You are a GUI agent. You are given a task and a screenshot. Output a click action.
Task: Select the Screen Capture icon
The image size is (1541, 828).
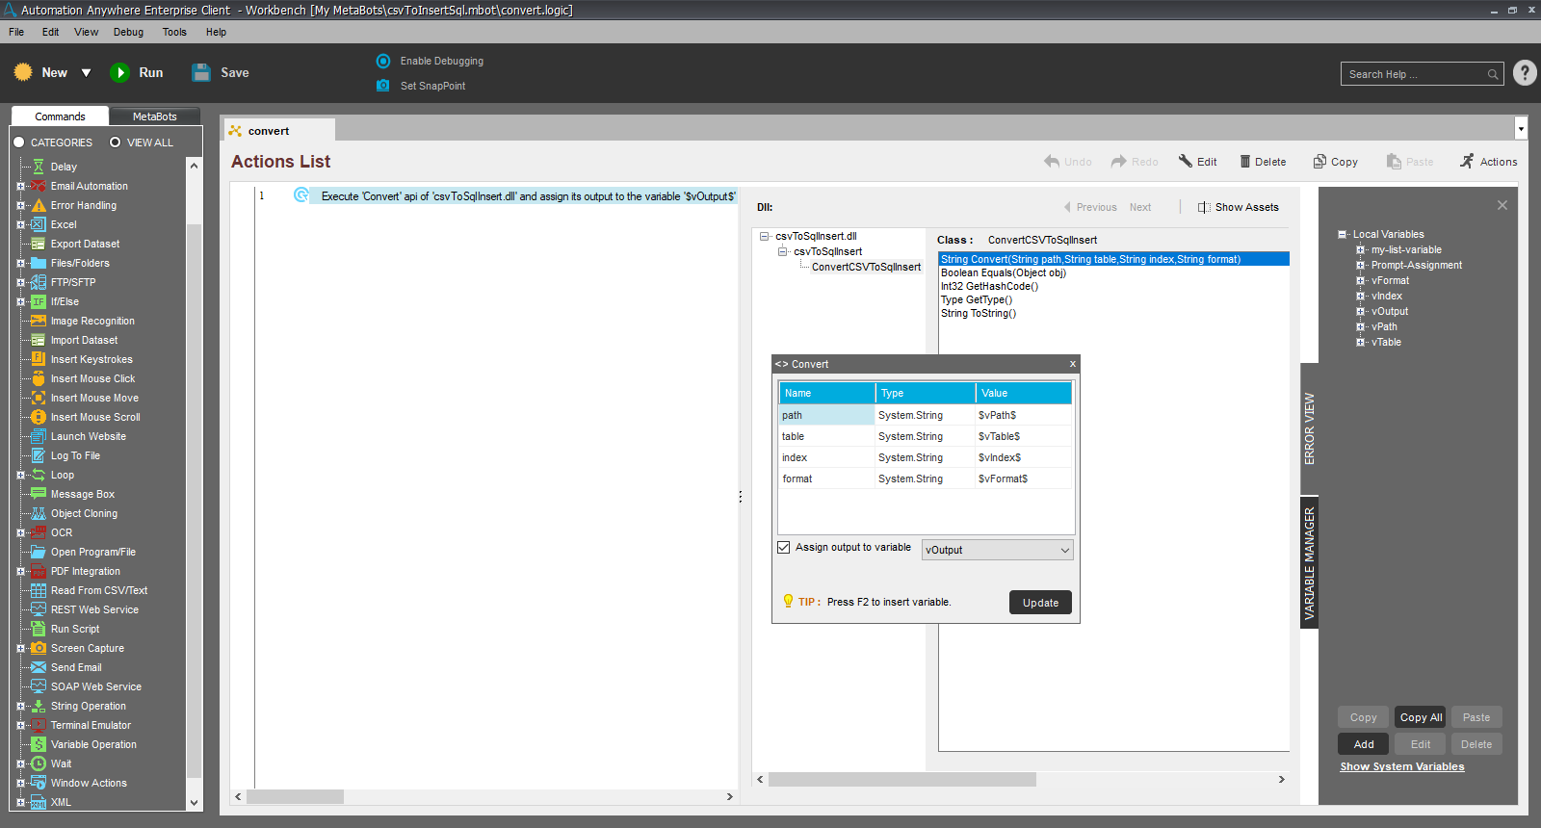(x=39, y=648)
